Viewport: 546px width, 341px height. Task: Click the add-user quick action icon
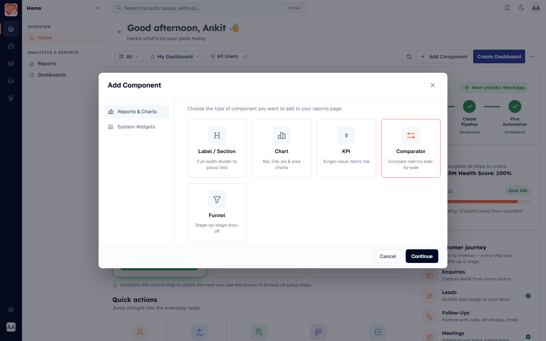point(259,332)
